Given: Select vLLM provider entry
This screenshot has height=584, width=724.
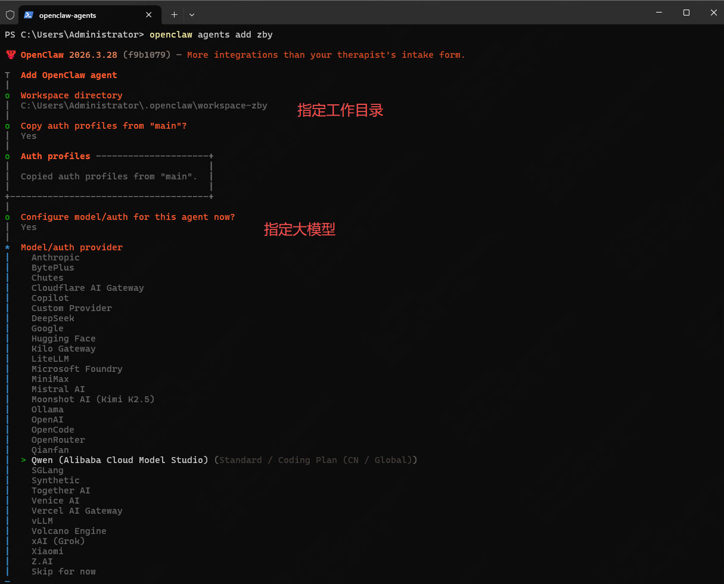Looking at the screenshot, I should pyautogui.click(x=42, y=521).
